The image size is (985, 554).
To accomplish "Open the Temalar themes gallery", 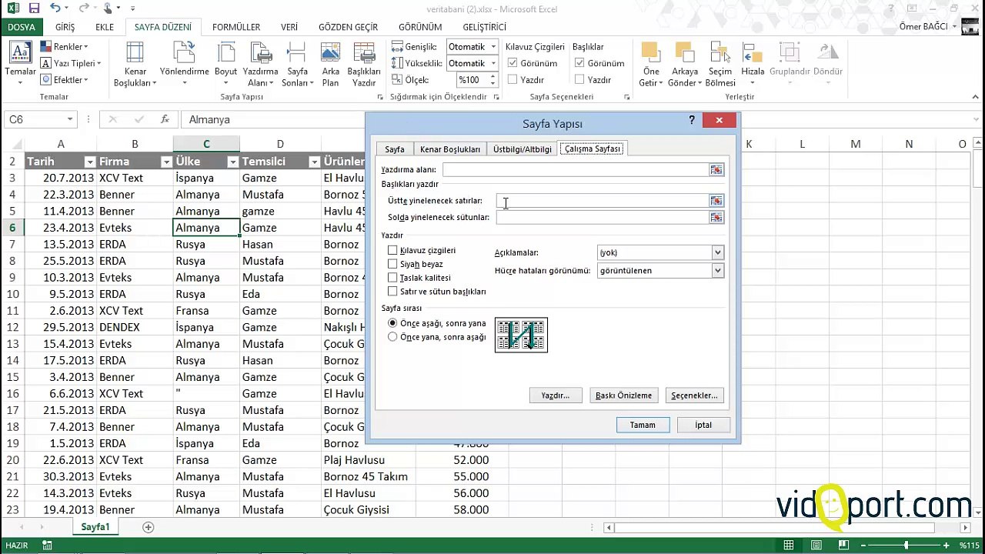I will coord(20,63).
